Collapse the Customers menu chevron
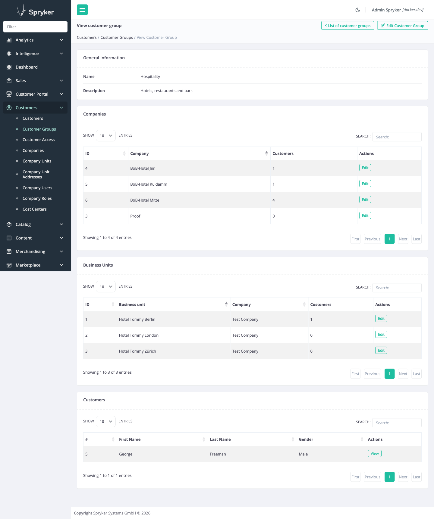Viewport: 434px width, 519px height. tap(61, 108)
